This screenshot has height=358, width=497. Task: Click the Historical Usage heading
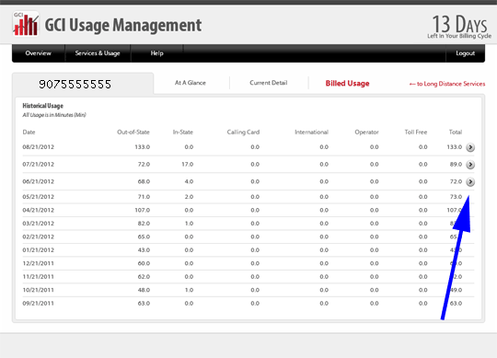(x=42, y=106)
